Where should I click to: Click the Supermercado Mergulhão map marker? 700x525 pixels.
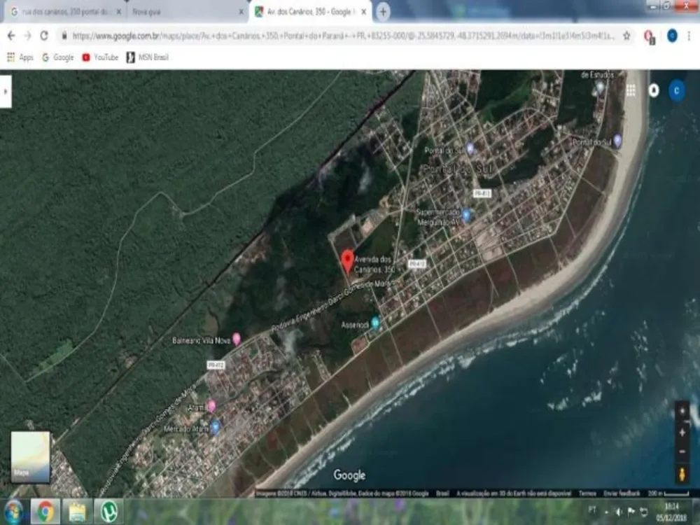click(466, 215)
